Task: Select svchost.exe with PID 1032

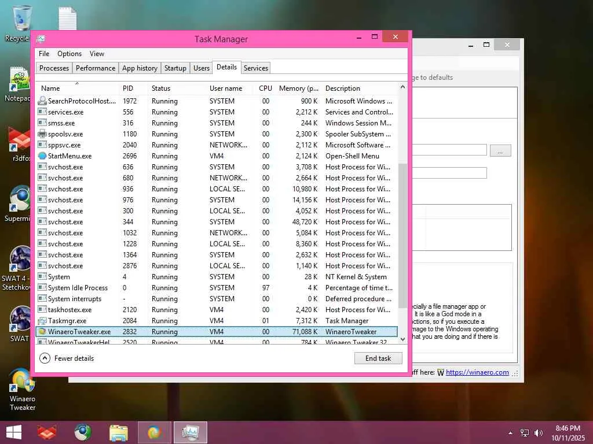Action: pos(217,232)
